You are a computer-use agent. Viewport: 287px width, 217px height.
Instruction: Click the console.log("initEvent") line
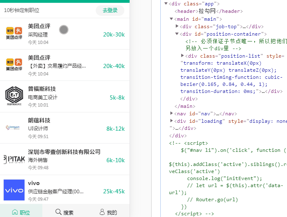click(x=224, y=178)
